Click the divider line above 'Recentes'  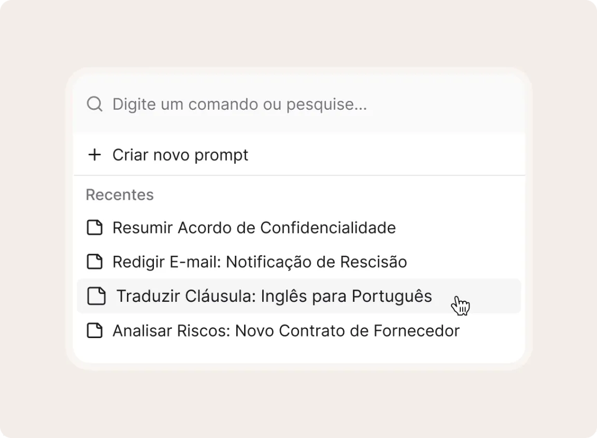coord(299,176)
